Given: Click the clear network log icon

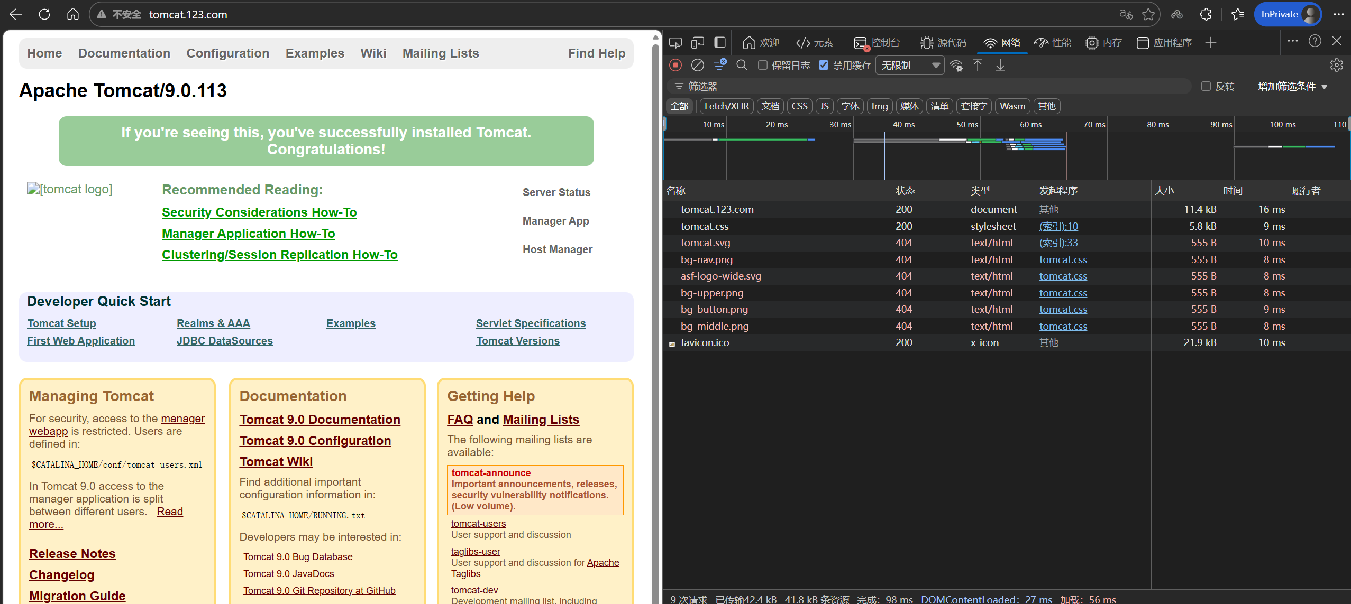Looking at the screenshot, I should click(698, 65).
